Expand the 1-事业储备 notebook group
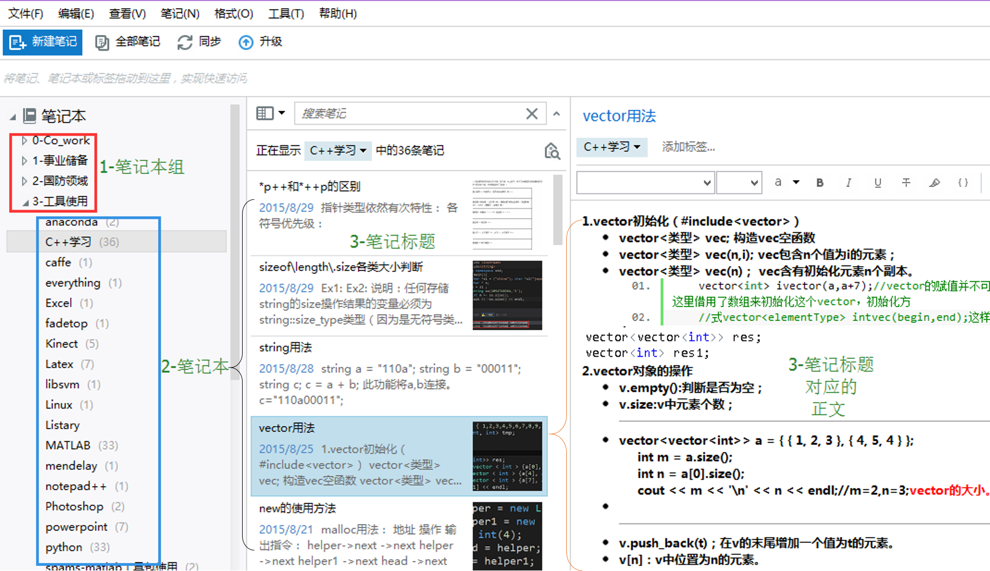 point(24,161)
